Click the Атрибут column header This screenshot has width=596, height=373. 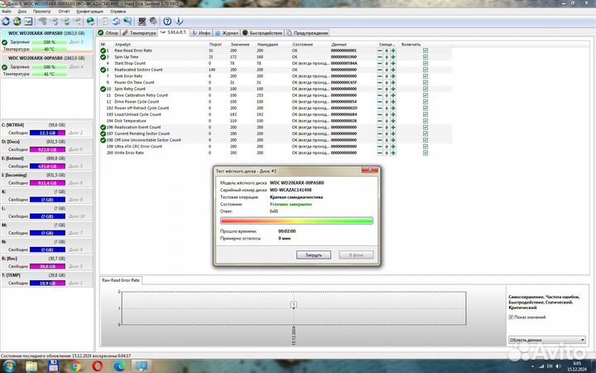123,45
